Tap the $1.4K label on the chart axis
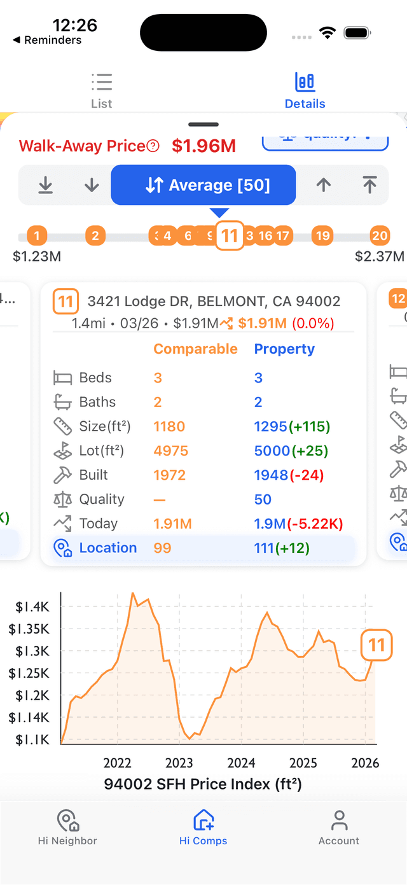 tap(32, 607)
